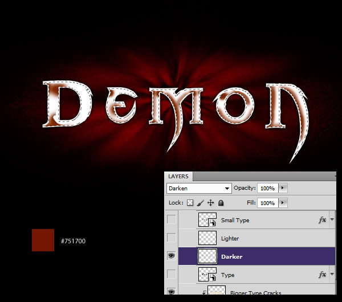Click the smart object badge on Small Type thumbnail
The height and width of the screenshot is (302, 342).
[x=213, y=223]
